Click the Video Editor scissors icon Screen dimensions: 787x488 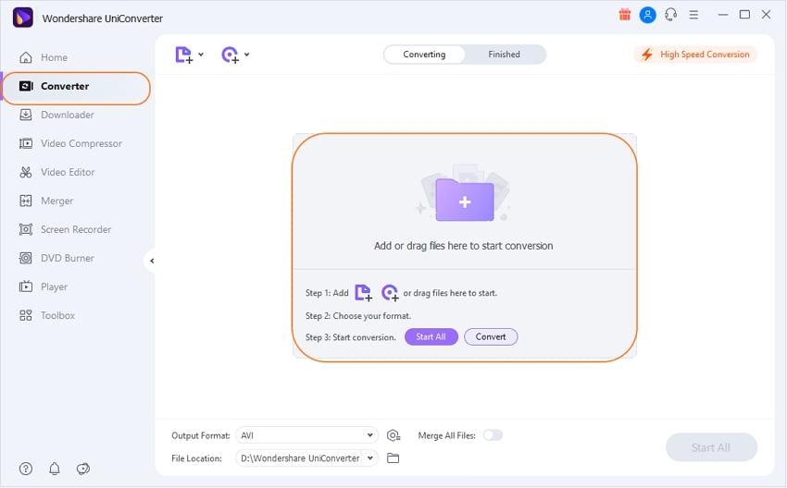pyautogui.click(x=26, y=172)
